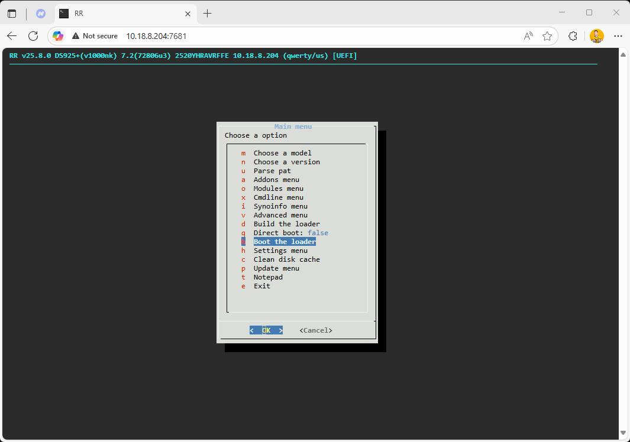Open Settings and more menu
This screenshot has width=630, height=442.
(618, 36)
